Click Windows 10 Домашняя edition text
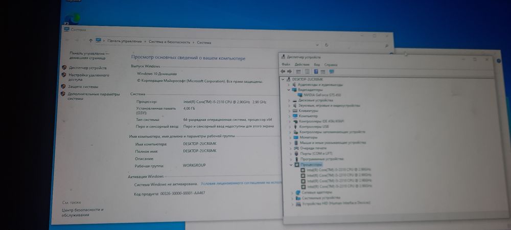Viewport: 511px width, 230px height. point(157,74)
